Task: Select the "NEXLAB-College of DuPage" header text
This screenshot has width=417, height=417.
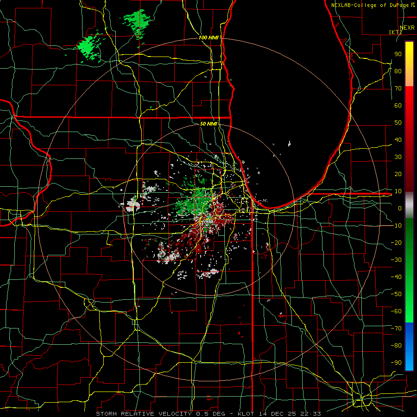Action: click(371, 5)
